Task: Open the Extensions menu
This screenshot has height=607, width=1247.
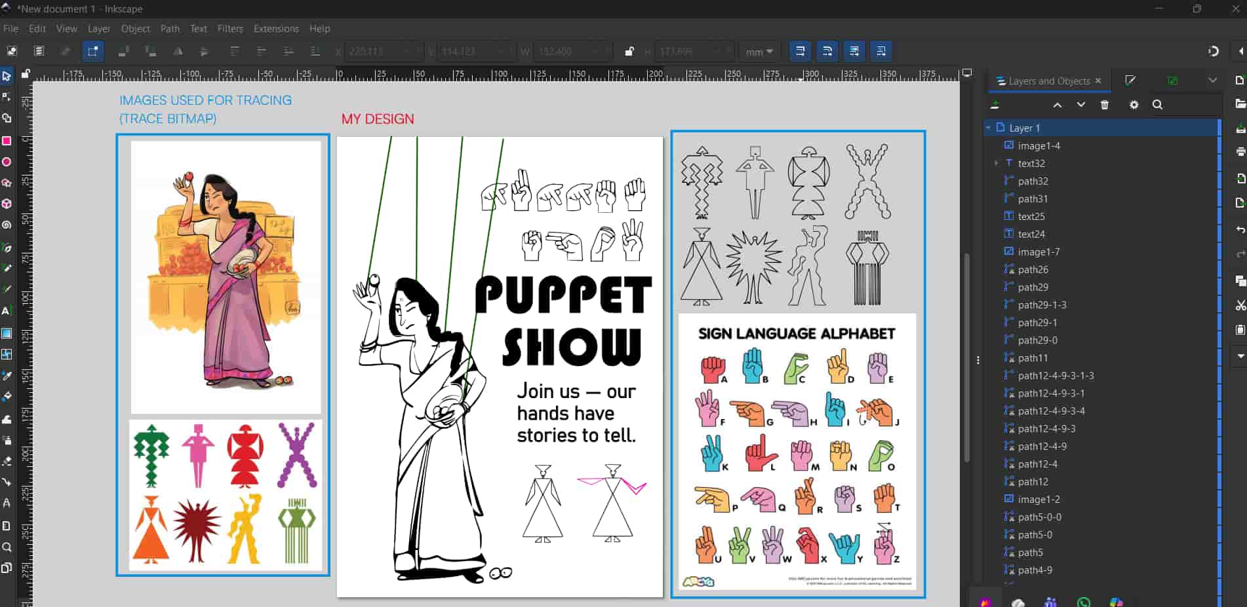Action: tap(276, 29)
